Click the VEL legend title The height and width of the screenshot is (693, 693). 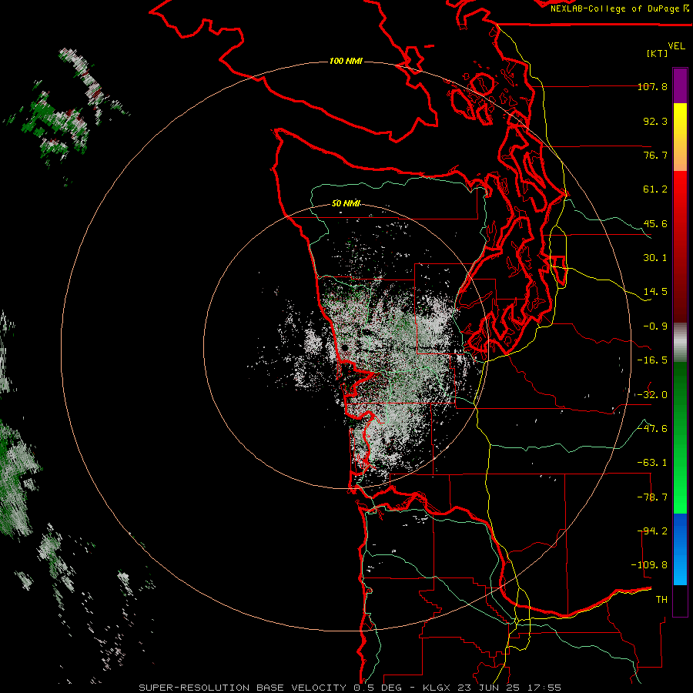coord(676,46)
